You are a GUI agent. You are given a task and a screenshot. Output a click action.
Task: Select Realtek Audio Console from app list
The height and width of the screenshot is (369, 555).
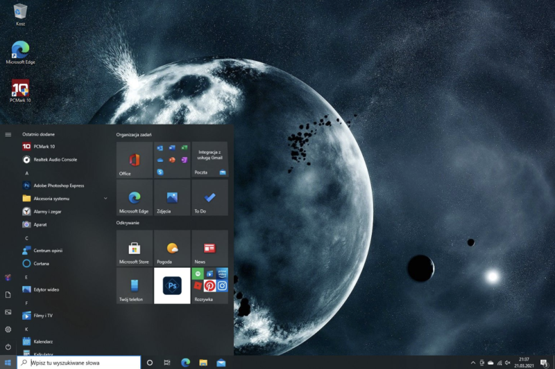click(x=55, y=159)
